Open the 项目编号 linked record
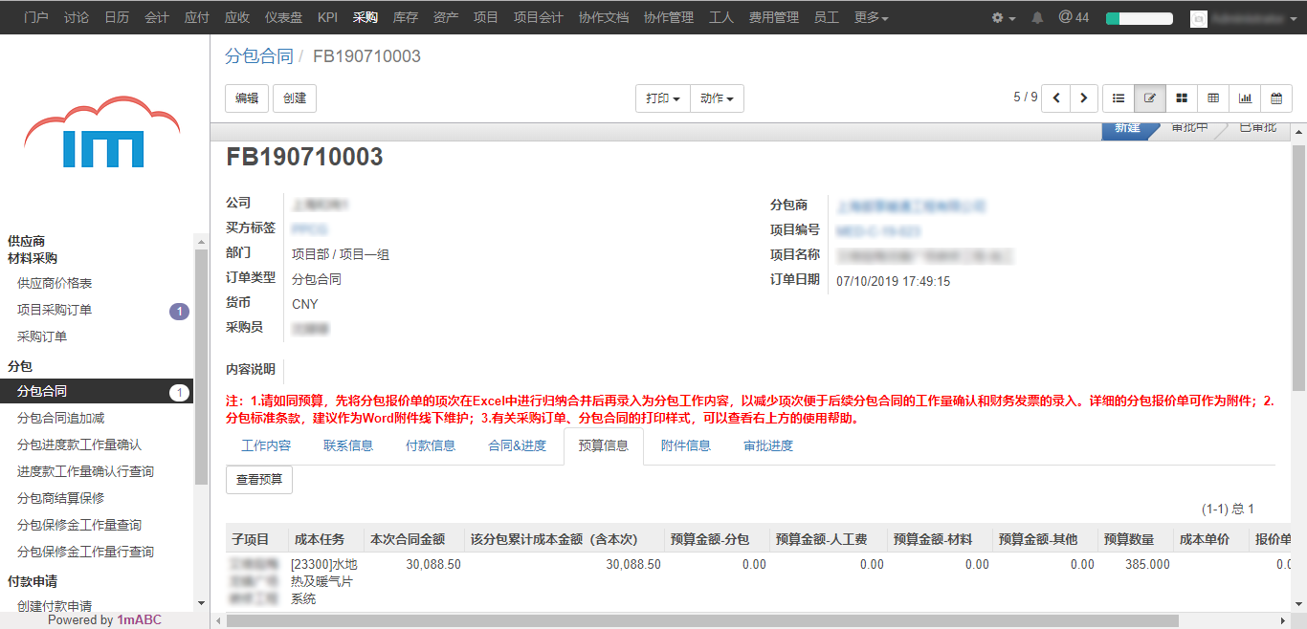 tap(878, 230)
